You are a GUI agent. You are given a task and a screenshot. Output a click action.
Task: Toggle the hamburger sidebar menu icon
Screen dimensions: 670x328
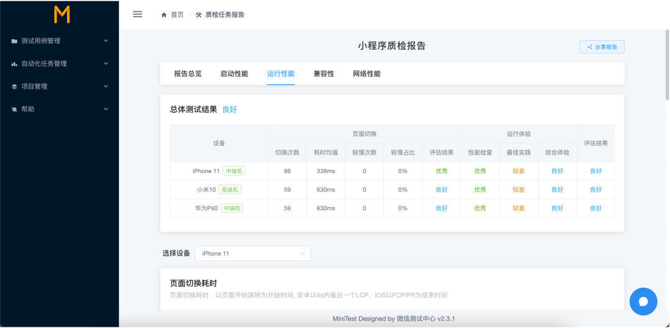(137, 14)
